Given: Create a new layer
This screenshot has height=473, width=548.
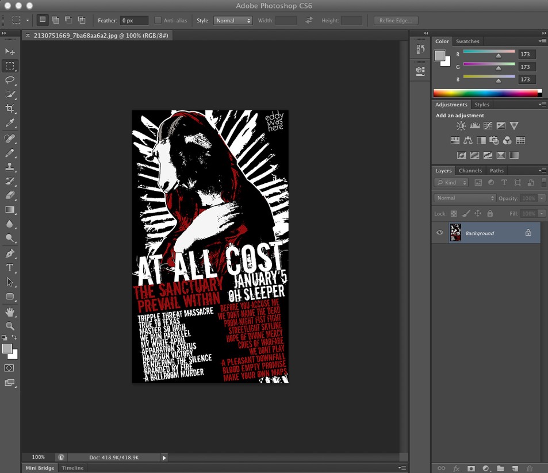Looking at the screenshot, I should (x=515, y=468).
